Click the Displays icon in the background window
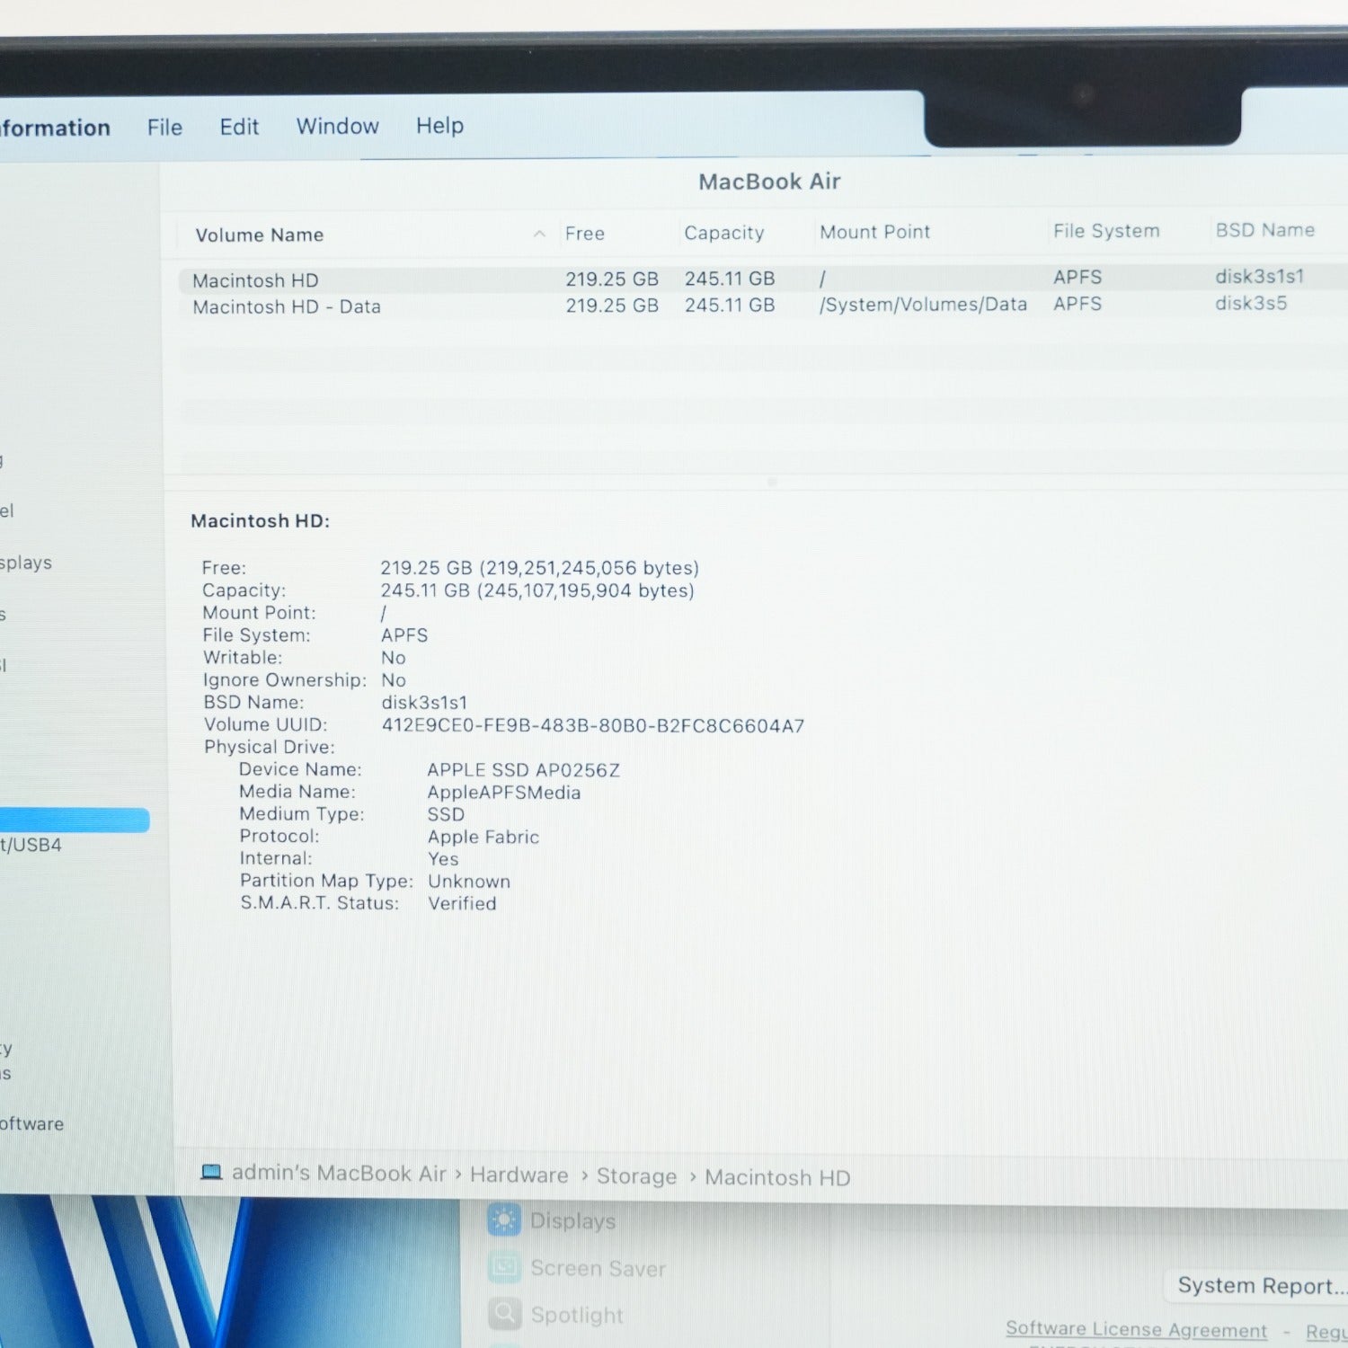Image resolution: width=1348 pixels, height=1348 pixels. (x=503, y=1219)
